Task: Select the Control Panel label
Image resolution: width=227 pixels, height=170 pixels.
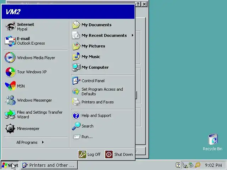Action: pyautogui.click(x=93, y=81)
